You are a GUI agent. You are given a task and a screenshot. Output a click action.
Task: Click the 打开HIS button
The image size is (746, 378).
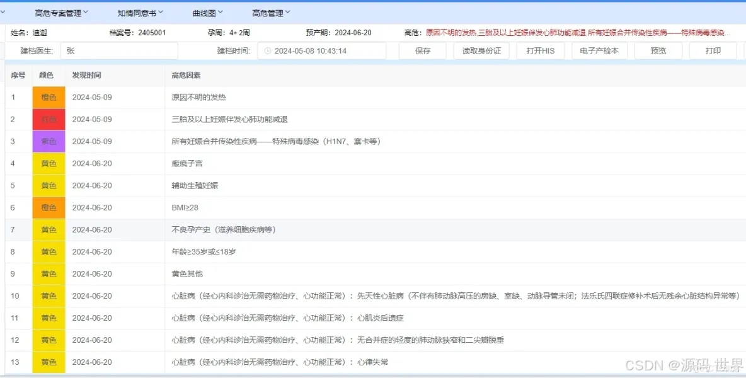click(x=541, y=51)
